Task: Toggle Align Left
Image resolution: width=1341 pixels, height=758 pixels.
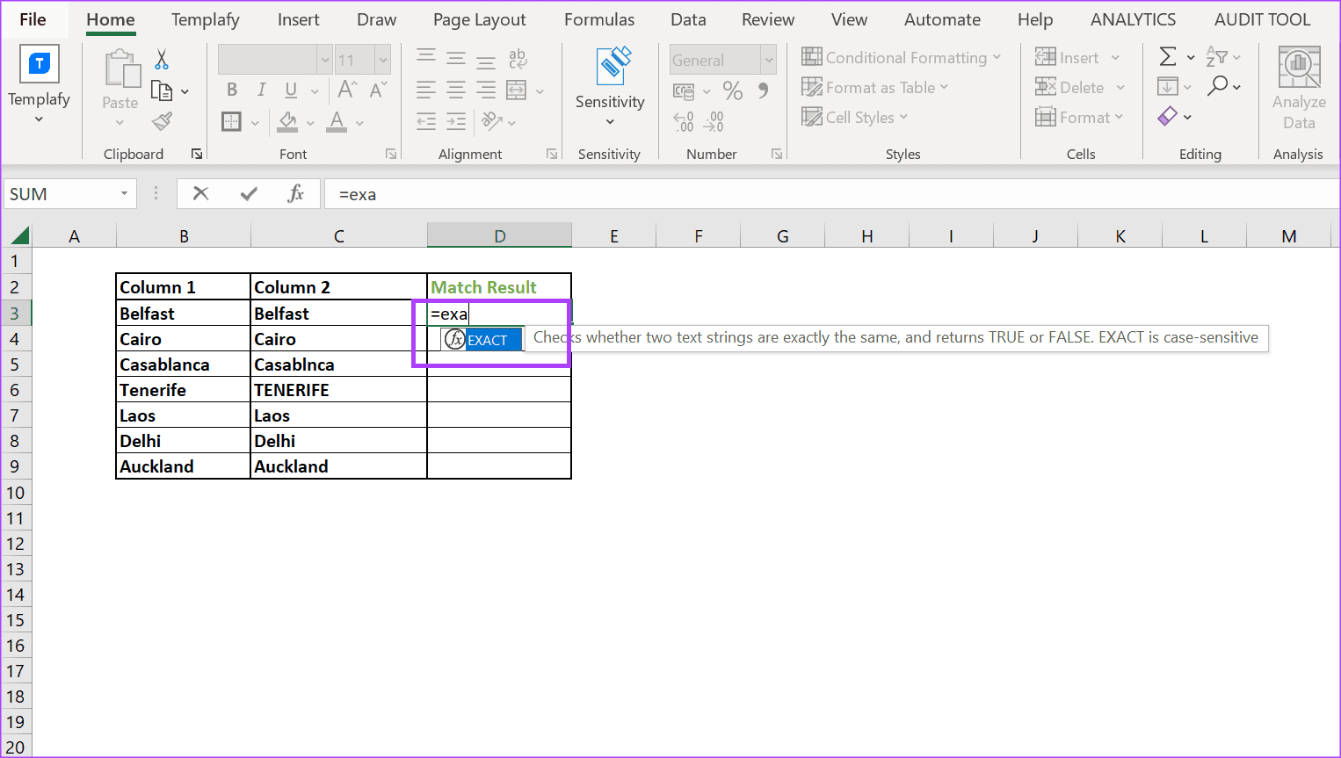Action: pos(426,90)
